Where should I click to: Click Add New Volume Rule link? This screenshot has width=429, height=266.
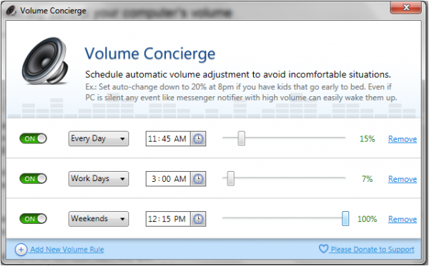click(67, 250)
